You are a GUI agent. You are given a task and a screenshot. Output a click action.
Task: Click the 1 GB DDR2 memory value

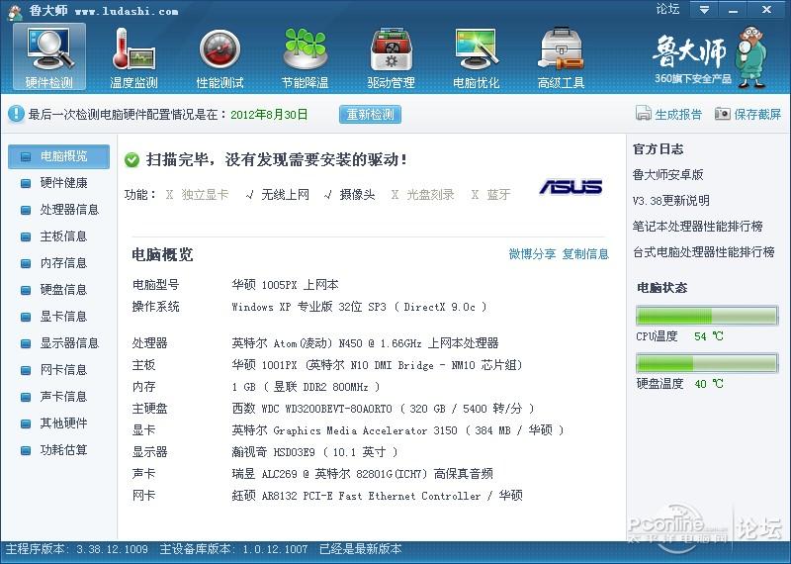tap(306, 387)
